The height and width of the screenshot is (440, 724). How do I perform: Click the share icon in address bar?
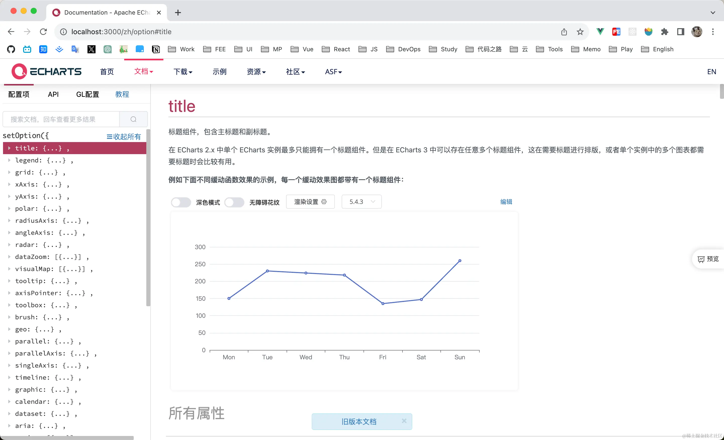564,32
